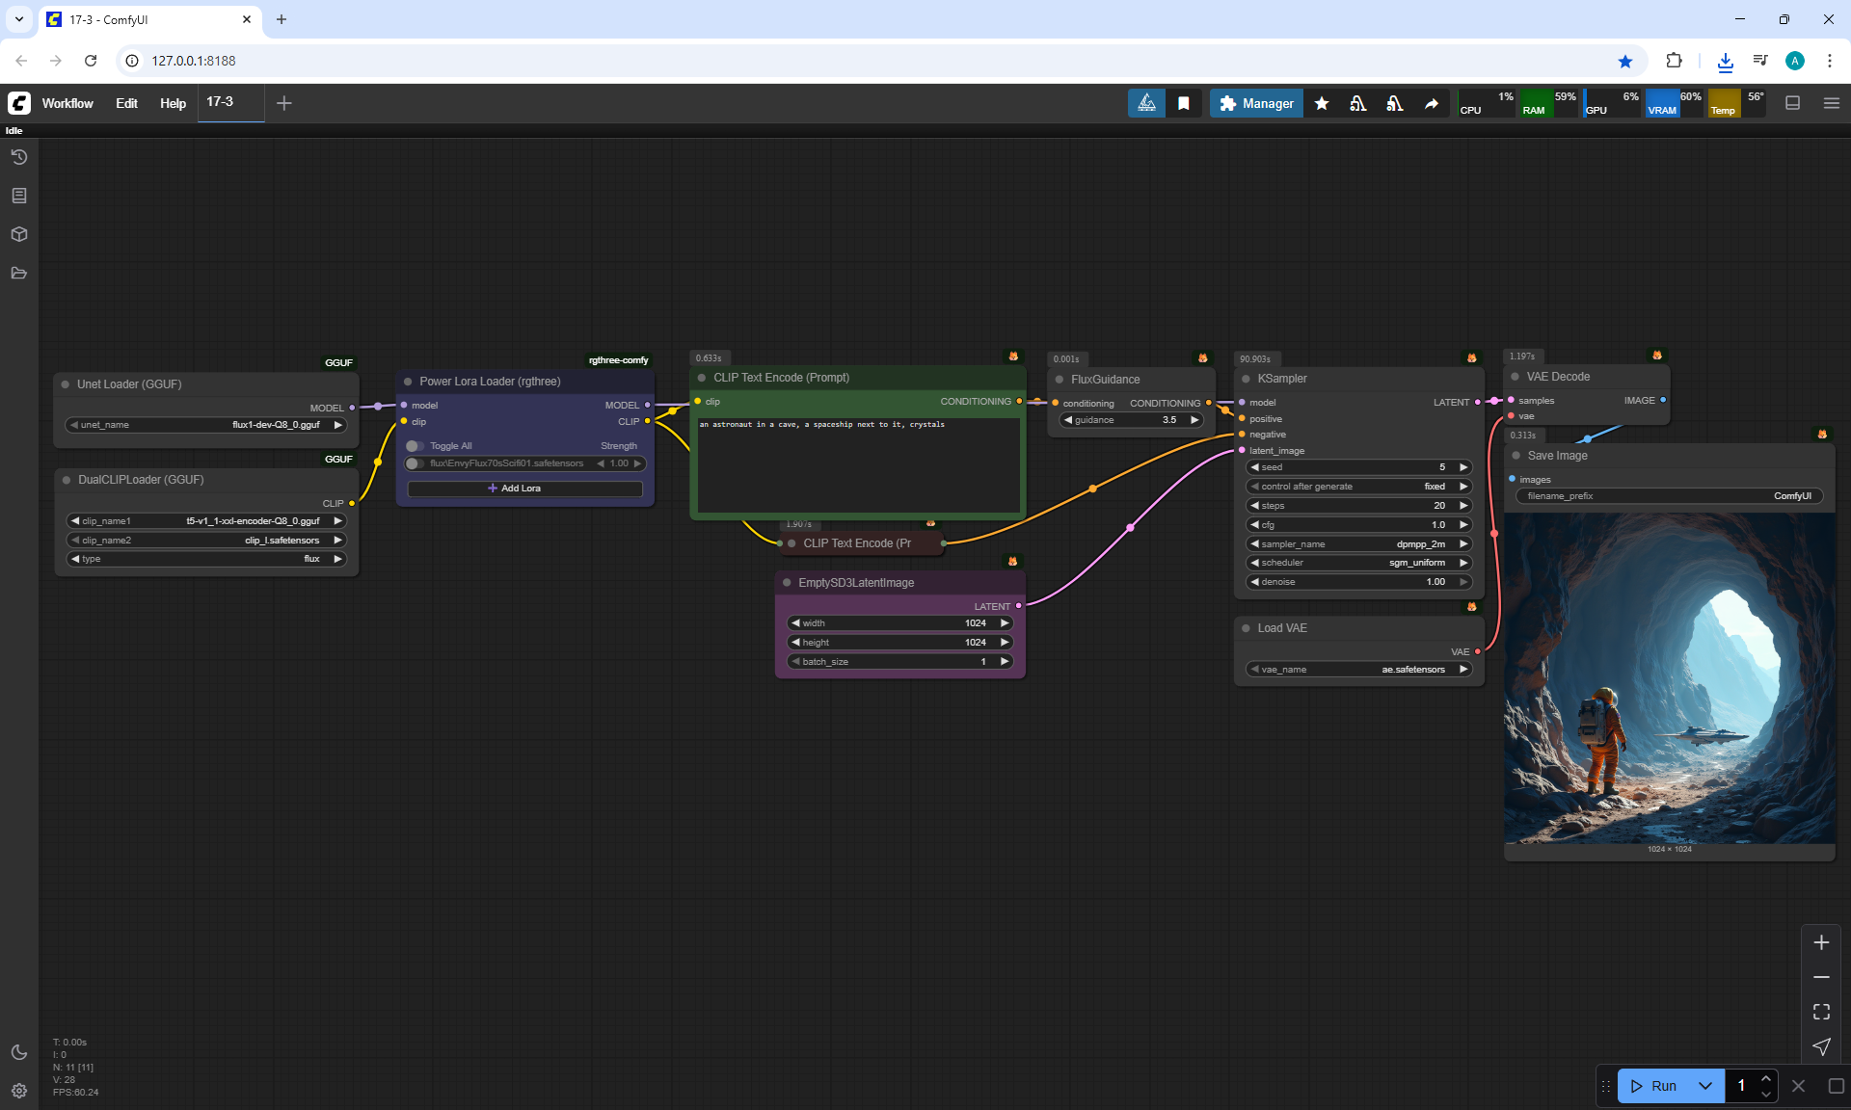Open the queue history sidebar icon
Viewport: 1851px width, 1110px height.
point(19,157)
